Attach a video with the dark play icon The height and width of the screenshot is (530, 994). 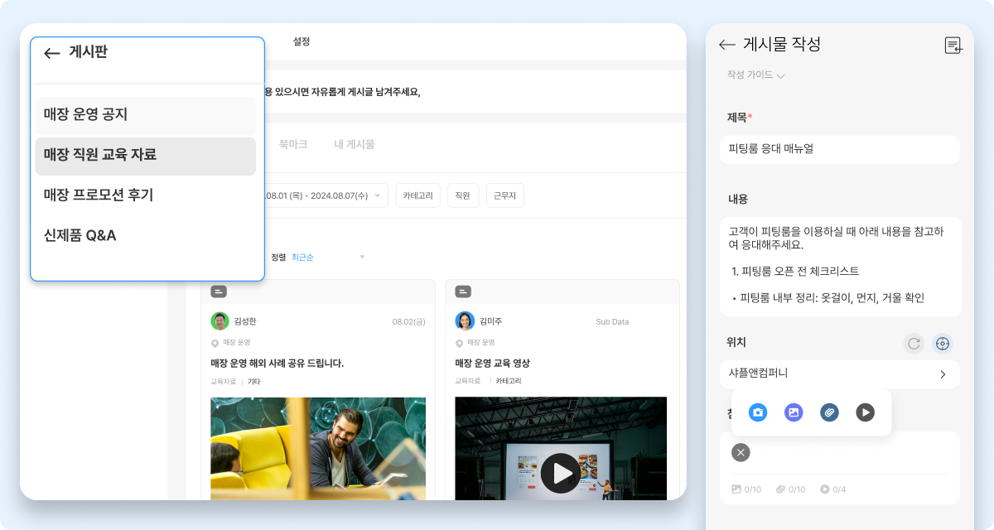866,412
